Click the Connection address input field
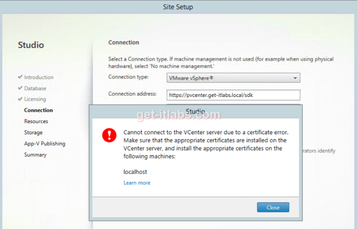Viewport: 357px width, 229px height. pos(233,95)
